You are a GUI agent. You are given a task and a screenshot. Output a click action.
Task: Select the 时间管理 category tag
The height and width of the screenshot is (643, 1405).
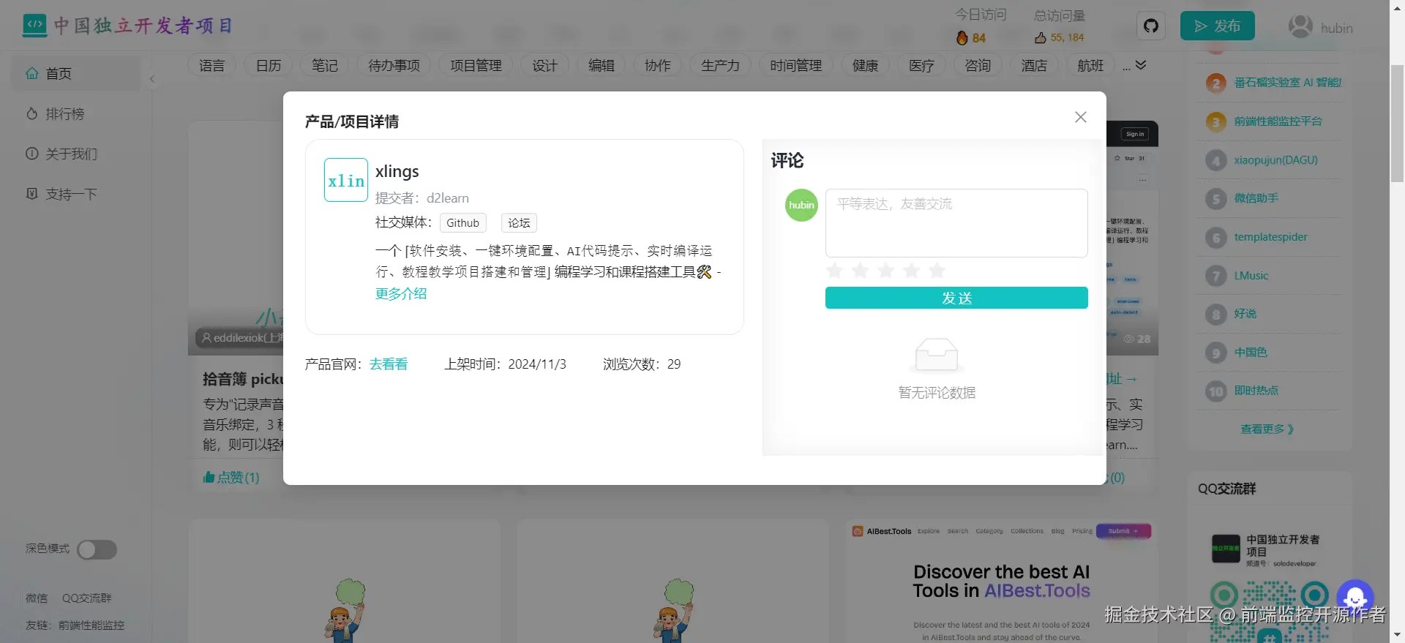796,66
